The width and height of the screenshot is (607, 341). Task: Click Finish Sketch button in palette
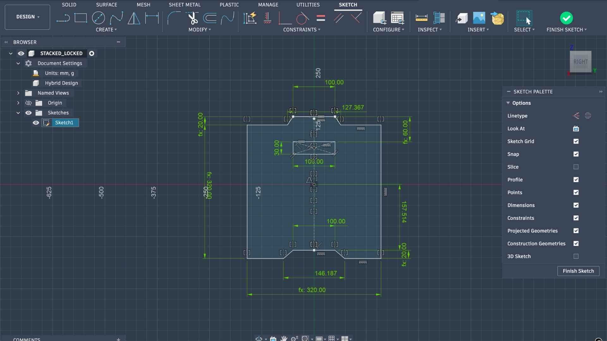(578, 271)
